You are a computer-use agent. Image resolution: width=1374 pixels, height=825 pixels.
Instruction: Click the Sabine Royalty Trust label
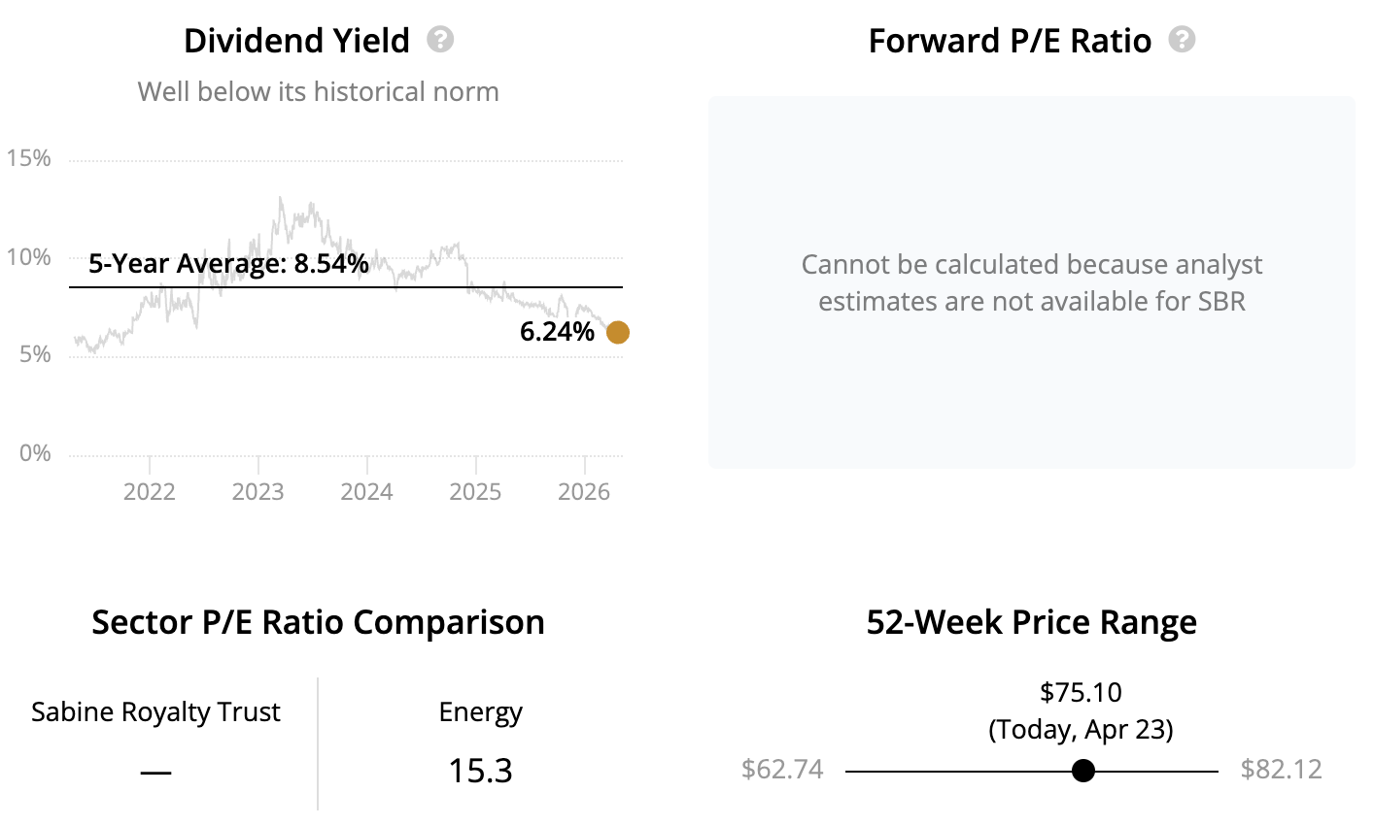[x=155, y=712]
